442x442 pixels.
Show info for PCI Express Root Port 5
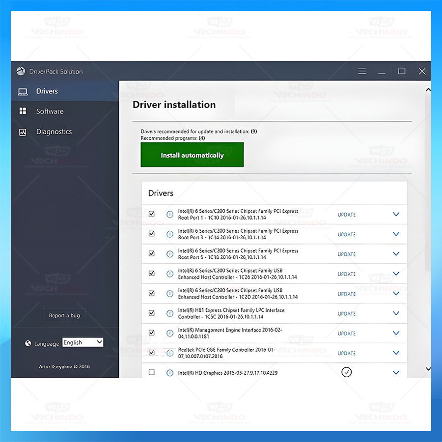[170, 254]
